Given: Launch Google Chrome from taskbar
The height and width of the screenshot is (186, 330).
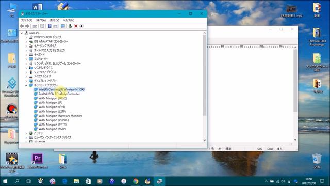Looking at the screenshot, I should [x=136, y=181].
